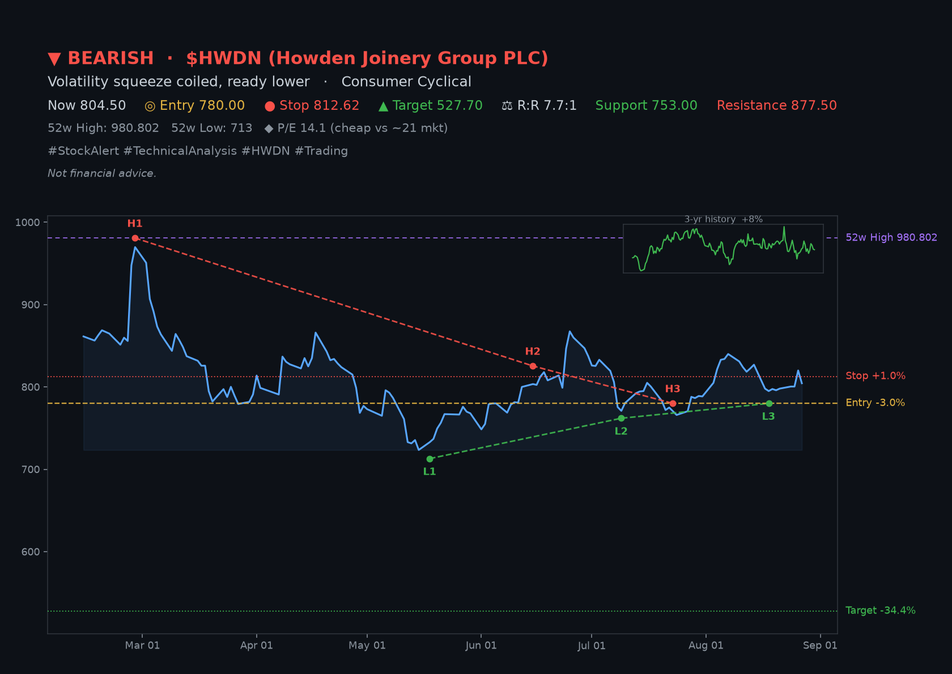Click the 'Stop +1.0%' line label
952x674 pixels.
point(875,376)
